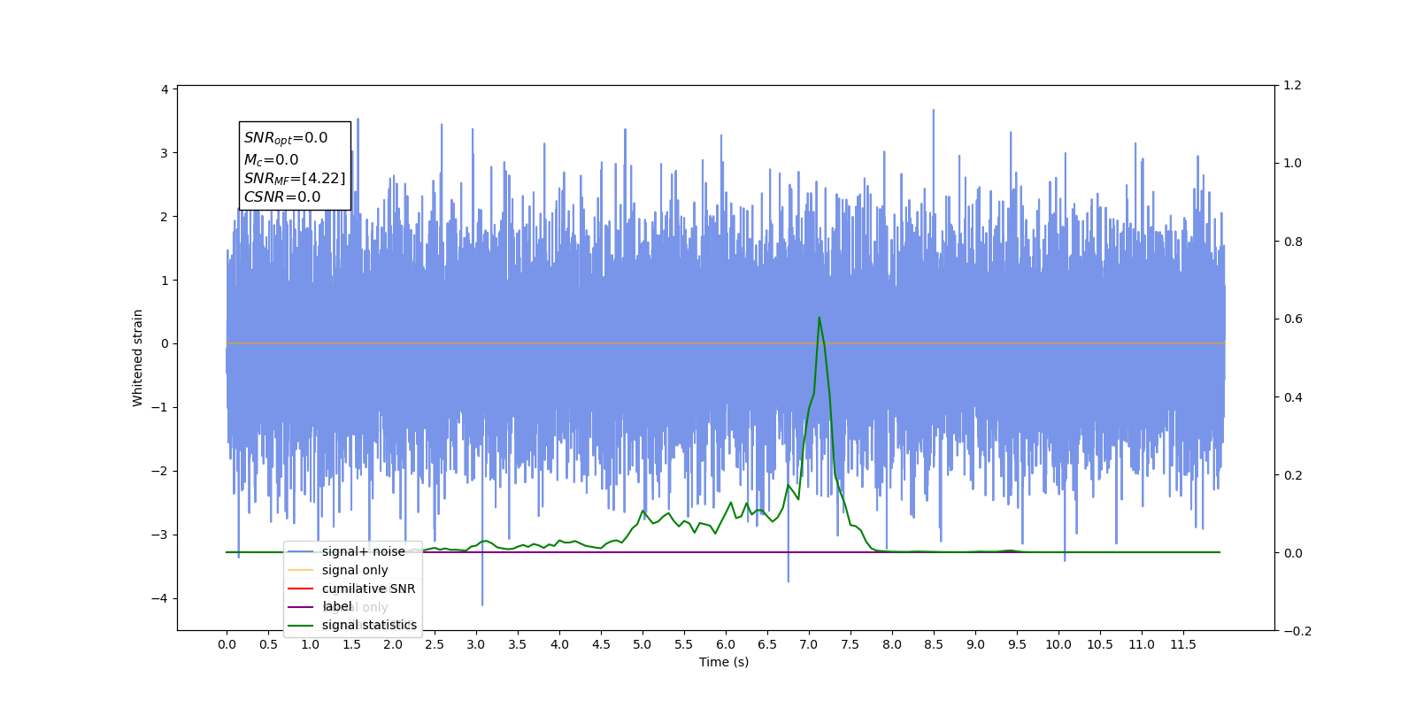Click the right-axis tick label 0.4

[x=1292, y=397]
